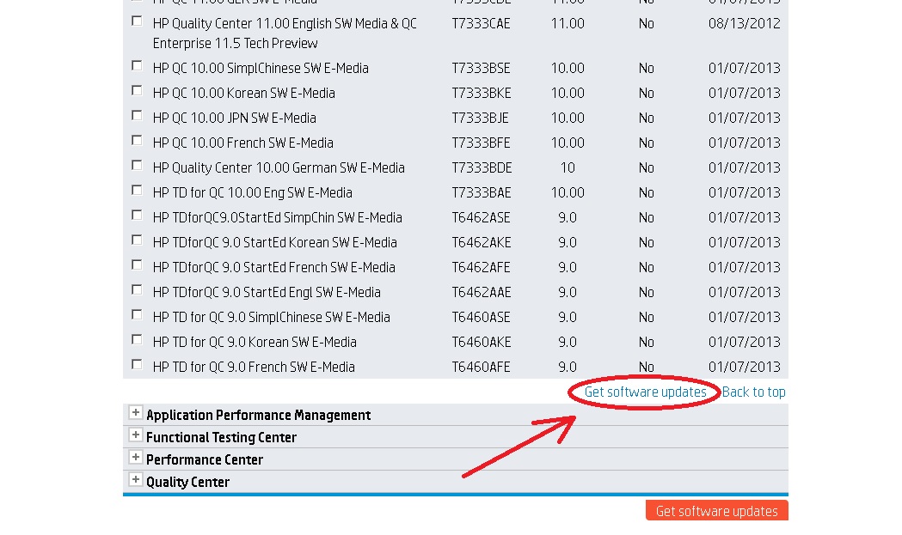Viewport: 902px width, 535px height.
Task: Click the Application Performance Management heading
Action: (258, 415)
